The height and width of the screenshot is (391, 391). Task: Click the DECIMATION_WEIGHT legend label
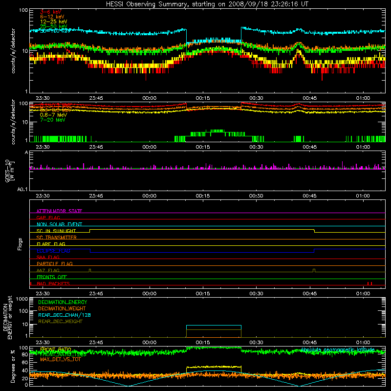[x=62, y=308]
